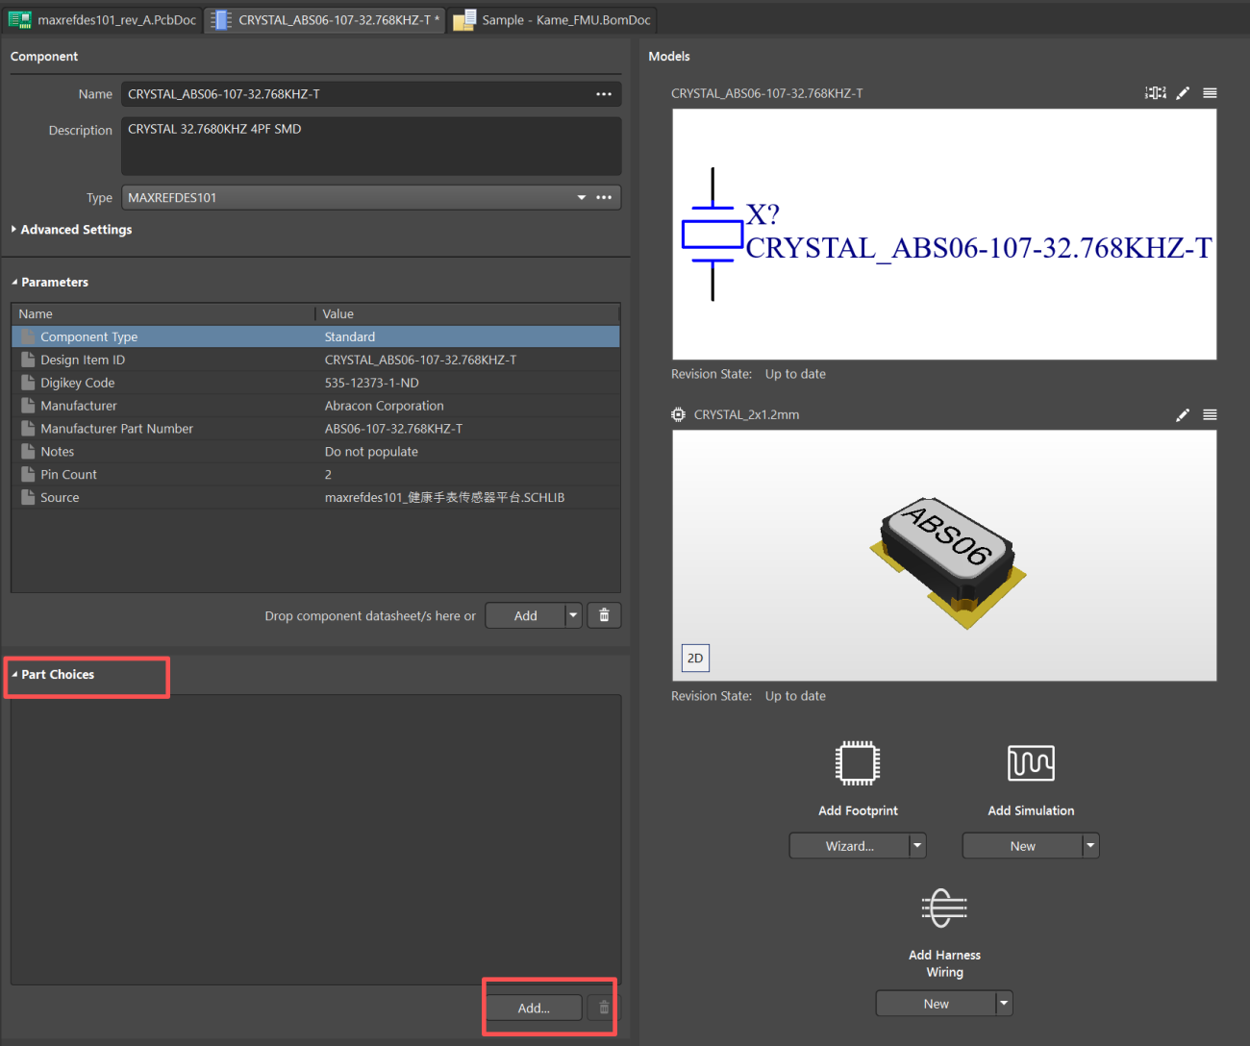Click the Notes value 'Do not populate'

(x=371, y=452)
